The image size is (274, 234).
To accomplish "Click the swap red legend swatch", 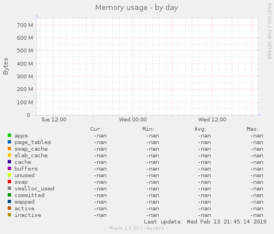I will click(9, 182).
